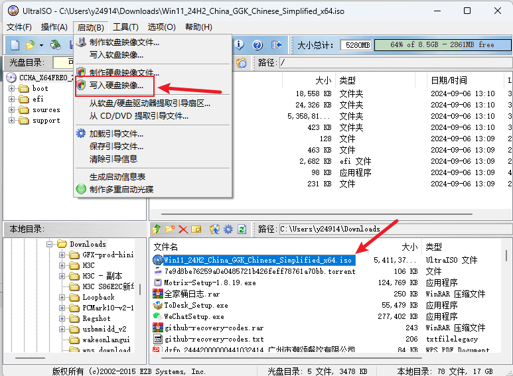
Task: Select the PCMark10 folder in local tree
Action: coord(108,308)
